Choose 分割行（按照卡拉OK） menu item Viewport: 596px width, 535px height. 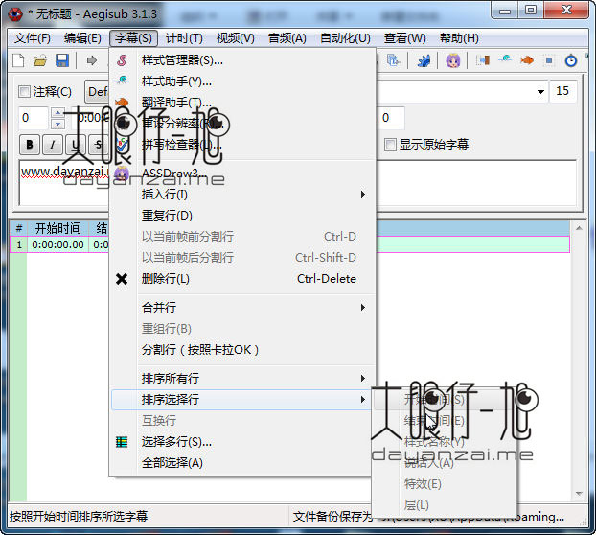[x=243, y=350]
